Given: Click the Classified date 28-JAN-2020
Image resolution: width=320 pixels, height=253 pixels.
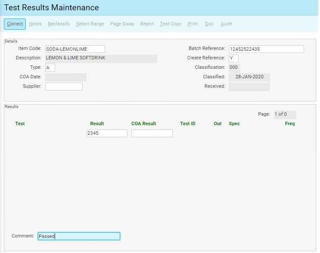Looking at the screenshot, I should pyautogui.click(x=249, y=77).
